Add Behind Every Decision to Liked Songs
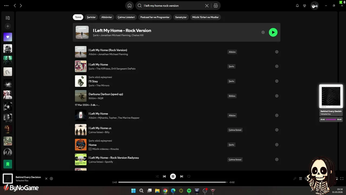 point(51,178)
